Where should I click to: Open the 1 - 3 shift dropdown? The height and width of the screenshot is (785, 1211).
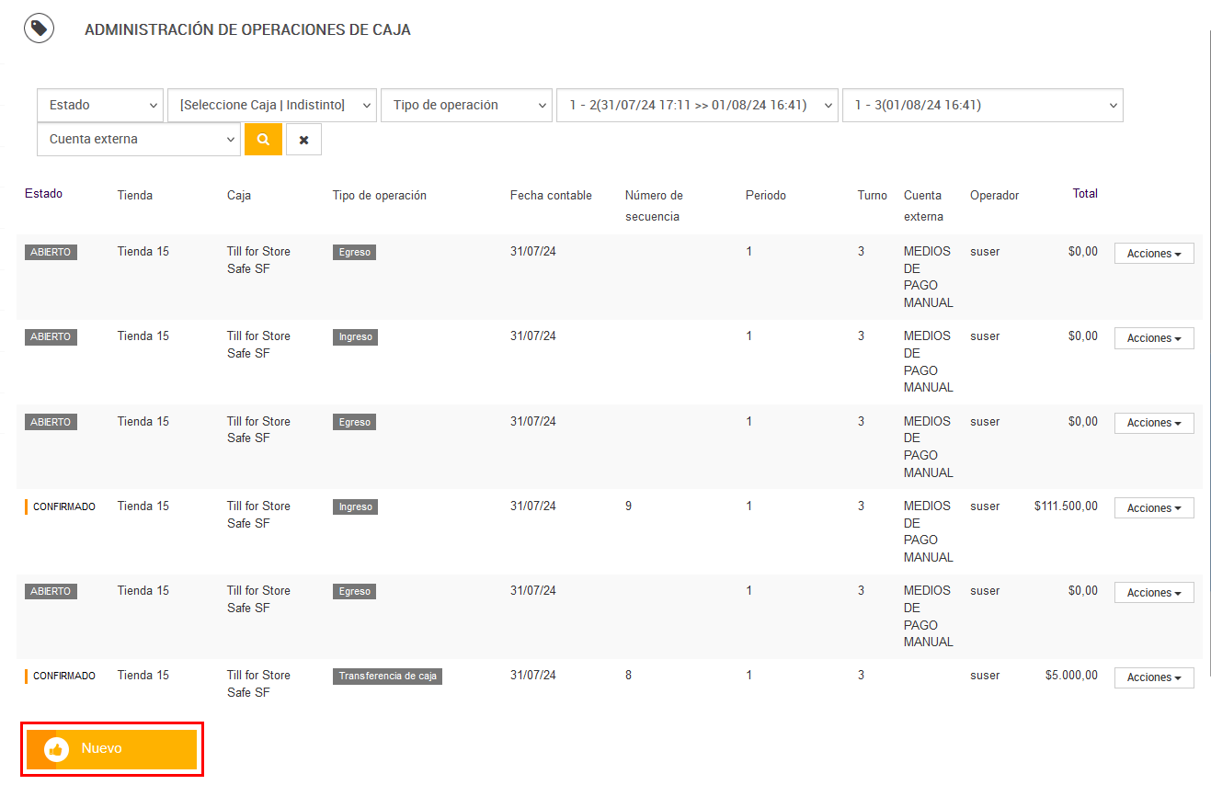coord(982,105)
